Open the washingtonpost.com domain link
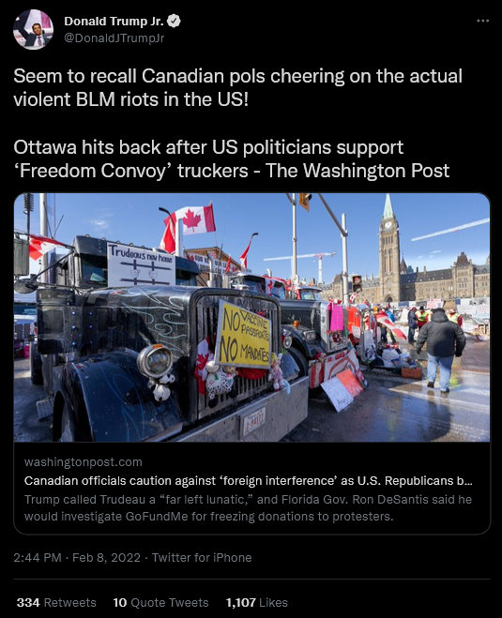 (x=84, y=462)
